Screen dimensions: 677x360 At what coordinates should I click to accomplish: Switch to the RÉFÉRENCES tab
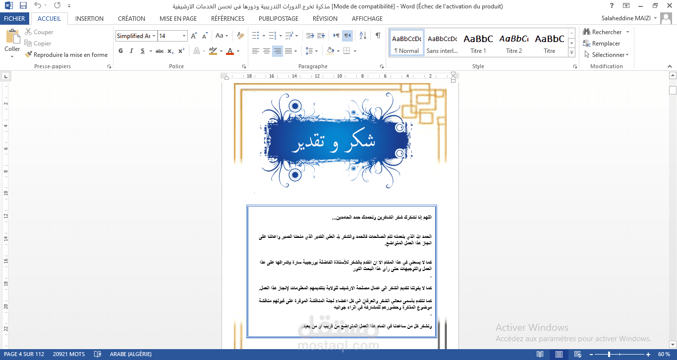(x=227, y=19)
